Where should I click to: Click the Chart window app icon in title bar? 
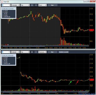pyautogui.click(x=2, y=2)
